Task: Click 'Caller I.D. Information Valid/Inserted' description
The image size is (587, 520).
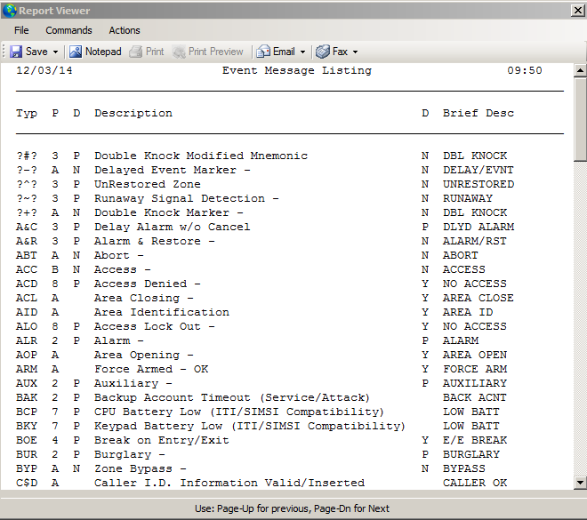Action: point(229,483)
